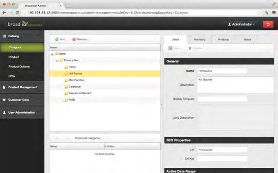Click the red Remove button
Screen dimensions: 278x173
[x=79, y=39]
